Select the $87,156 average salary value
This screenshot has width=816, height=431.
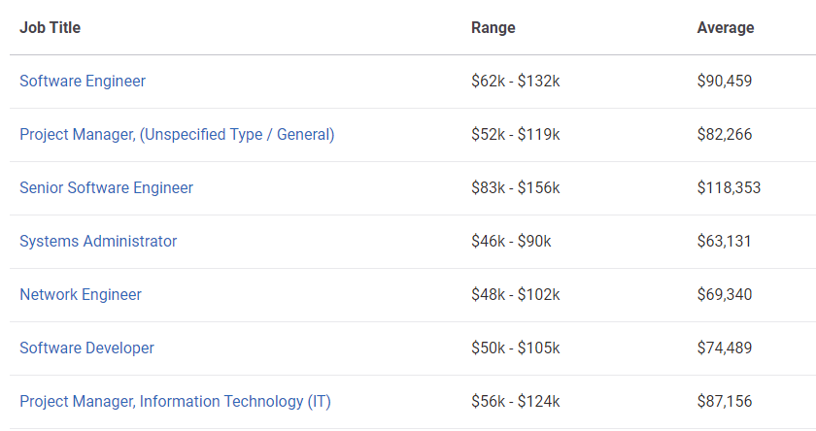[725, 401]
